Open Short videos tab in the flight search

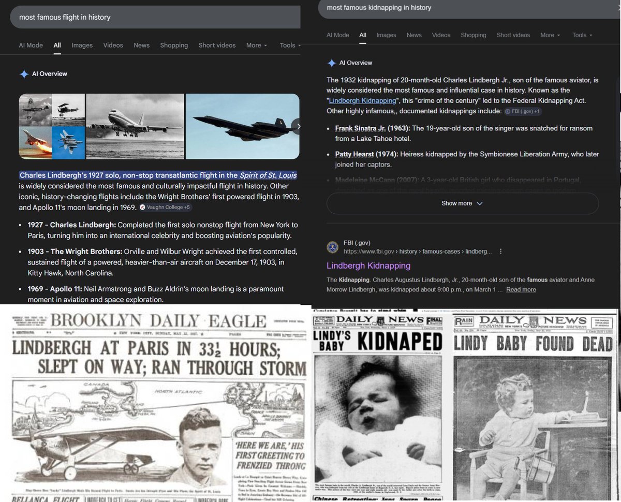[x=217, y=45]
